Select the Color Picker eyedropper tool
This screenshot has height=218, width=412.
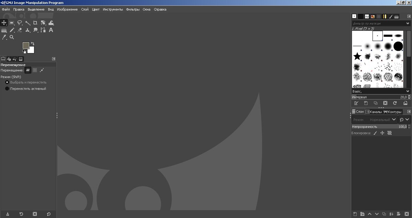4,37
